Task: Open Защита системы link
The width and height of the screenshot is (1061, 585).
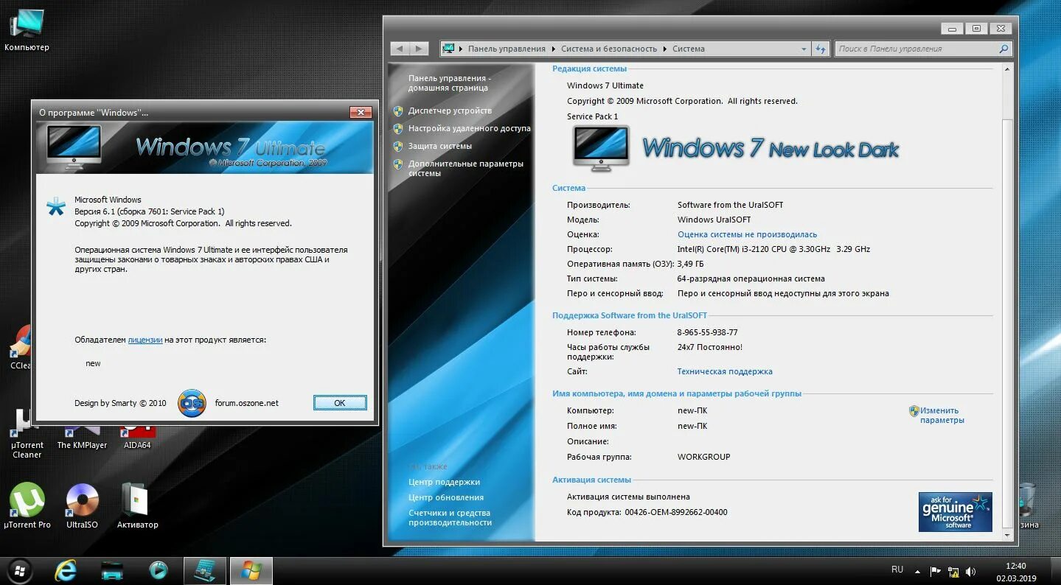Action: pos(440,146)
